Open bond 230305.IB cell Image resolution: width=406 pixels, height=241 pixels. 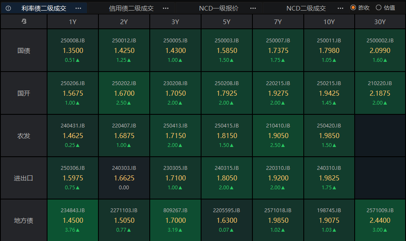[175, 178]
